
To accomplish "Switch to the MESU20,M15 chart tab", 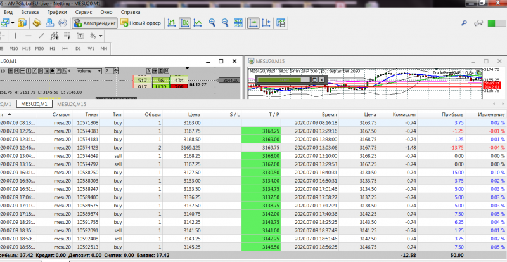I will pos(72,104).
